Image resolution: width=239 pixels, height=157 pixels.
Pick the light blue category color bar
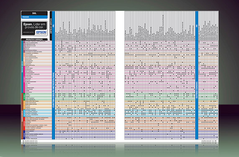point(24,113)
